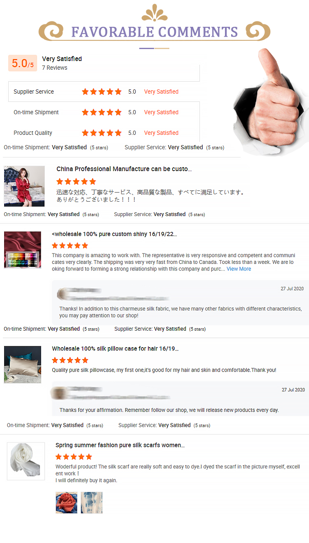Click the Supplier Service star rating
Viewport: 309px width, 543px height.
pos(102,92)
